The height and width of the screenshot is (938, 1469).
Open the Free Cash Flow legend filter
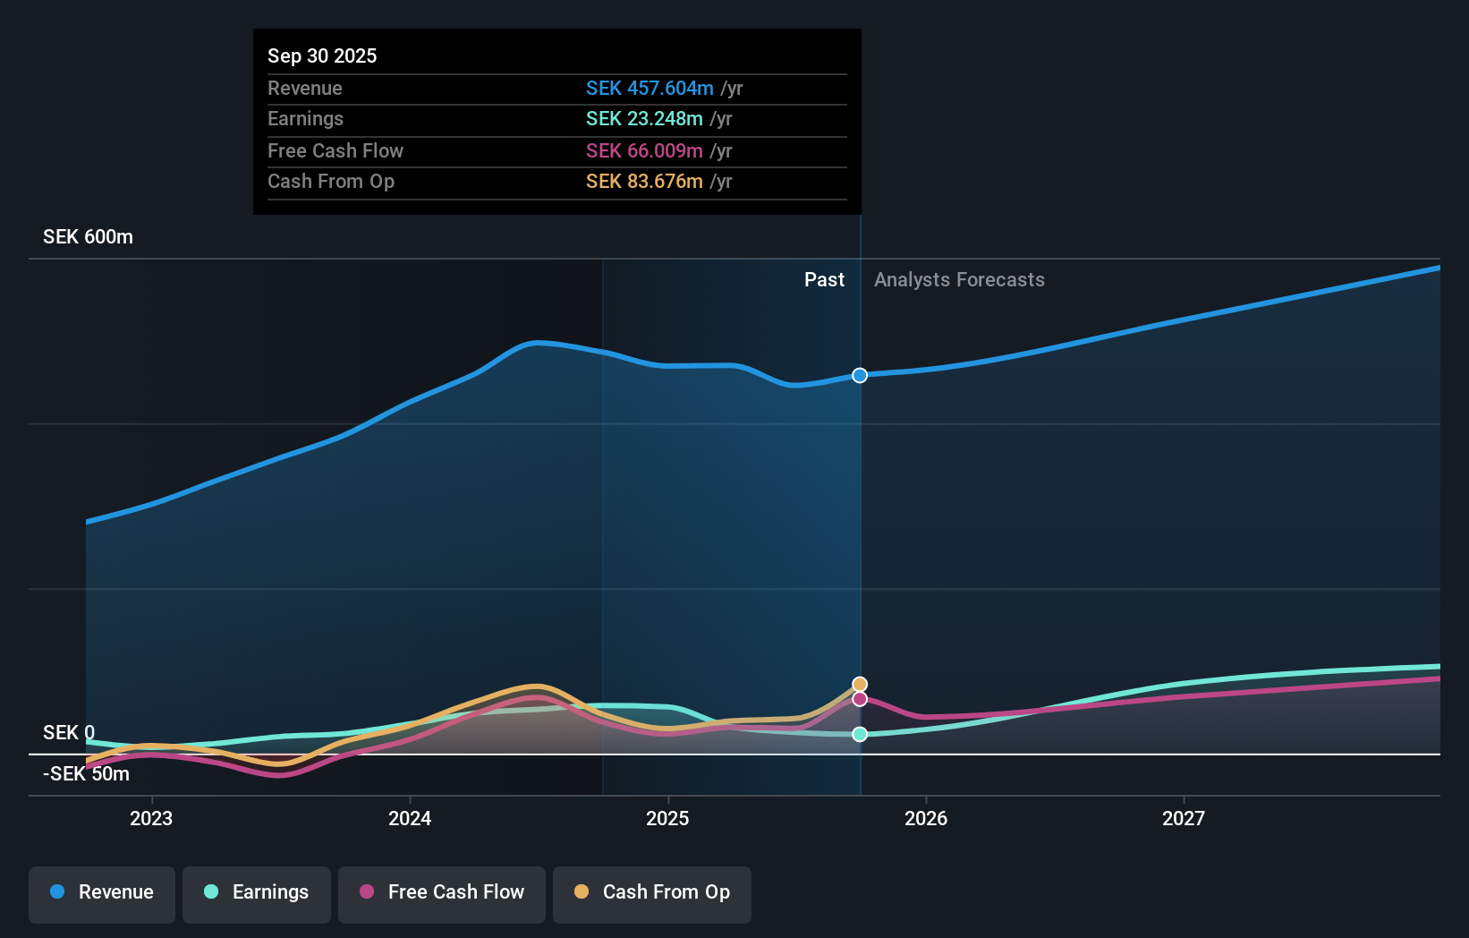(x=441, y=893)
